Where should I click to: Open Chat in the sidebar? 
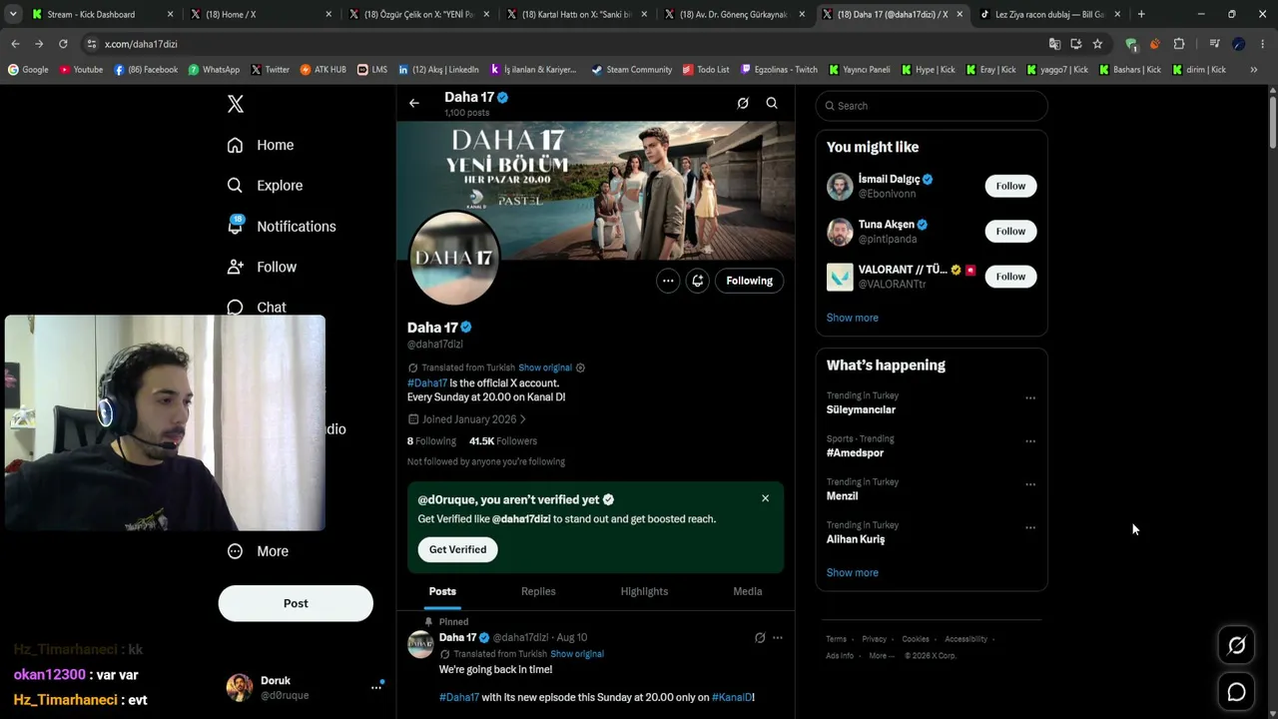click(257, 308)
